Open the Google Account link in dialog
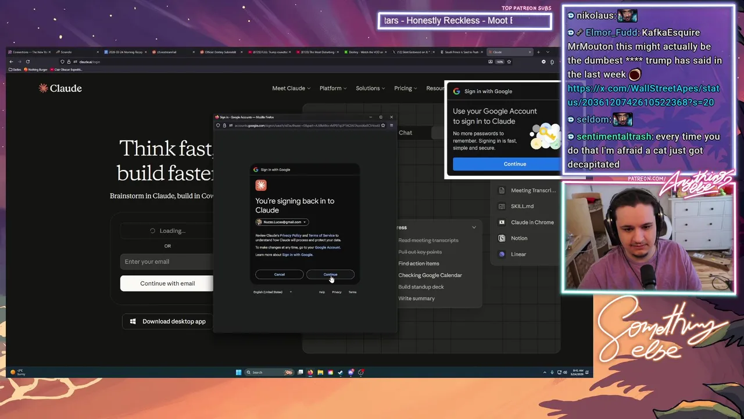Viewport: 744px width, 419px height. [x=327, y=247]
